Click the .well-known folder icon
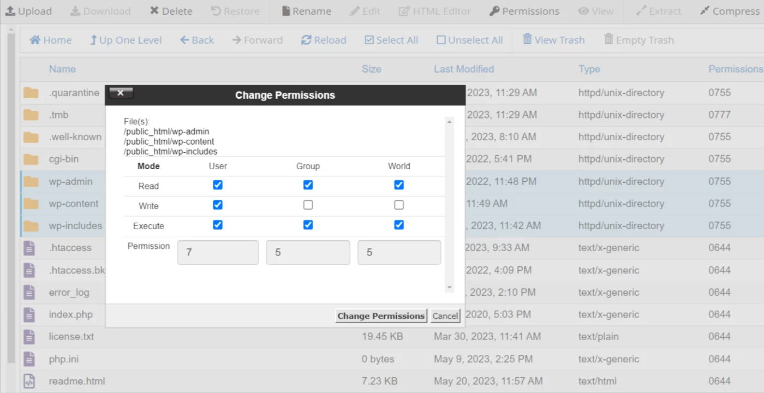This screenshot has height=393, width=764. (31, 137)
